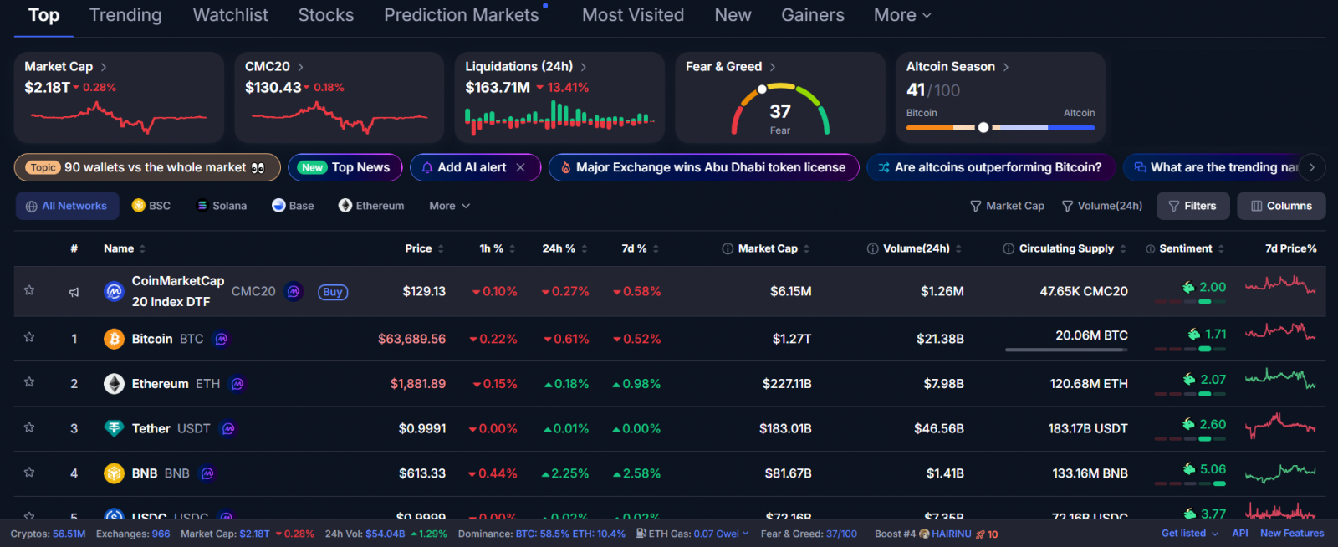1338x547 pixels.
Task: Select the Base network filter
Action: tap(294, 206)
